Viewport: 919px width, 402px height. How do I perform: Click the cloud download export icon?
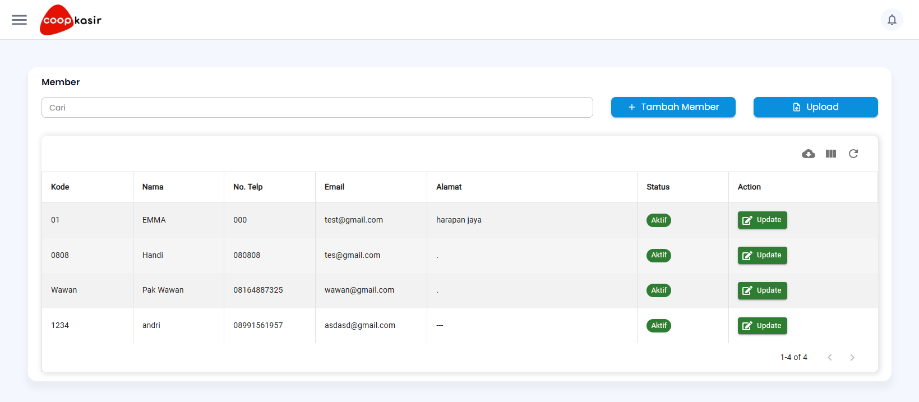[808, 154]
